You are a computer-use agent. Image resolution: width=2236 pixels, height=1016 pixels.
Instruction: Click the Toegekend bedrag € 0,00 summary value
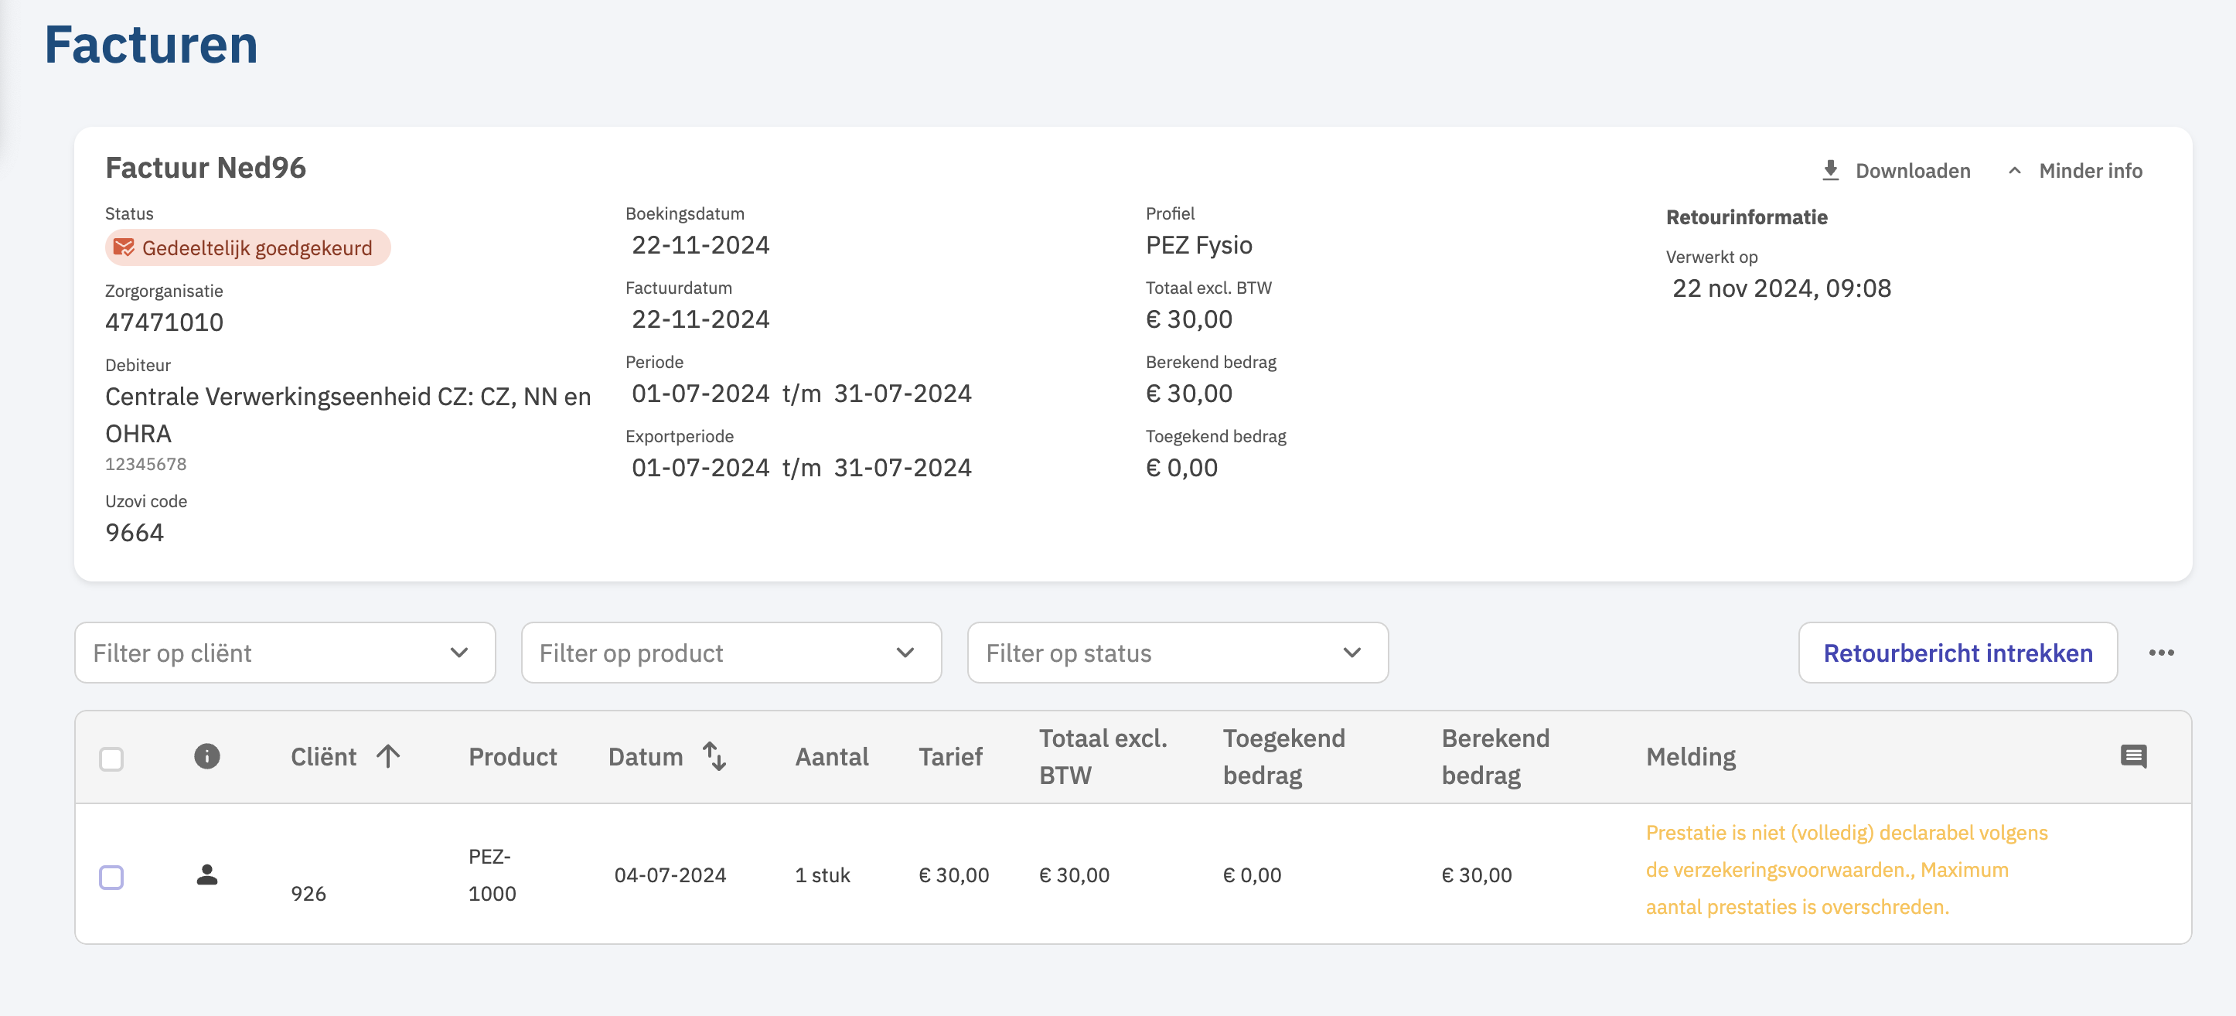[1181, 469]
